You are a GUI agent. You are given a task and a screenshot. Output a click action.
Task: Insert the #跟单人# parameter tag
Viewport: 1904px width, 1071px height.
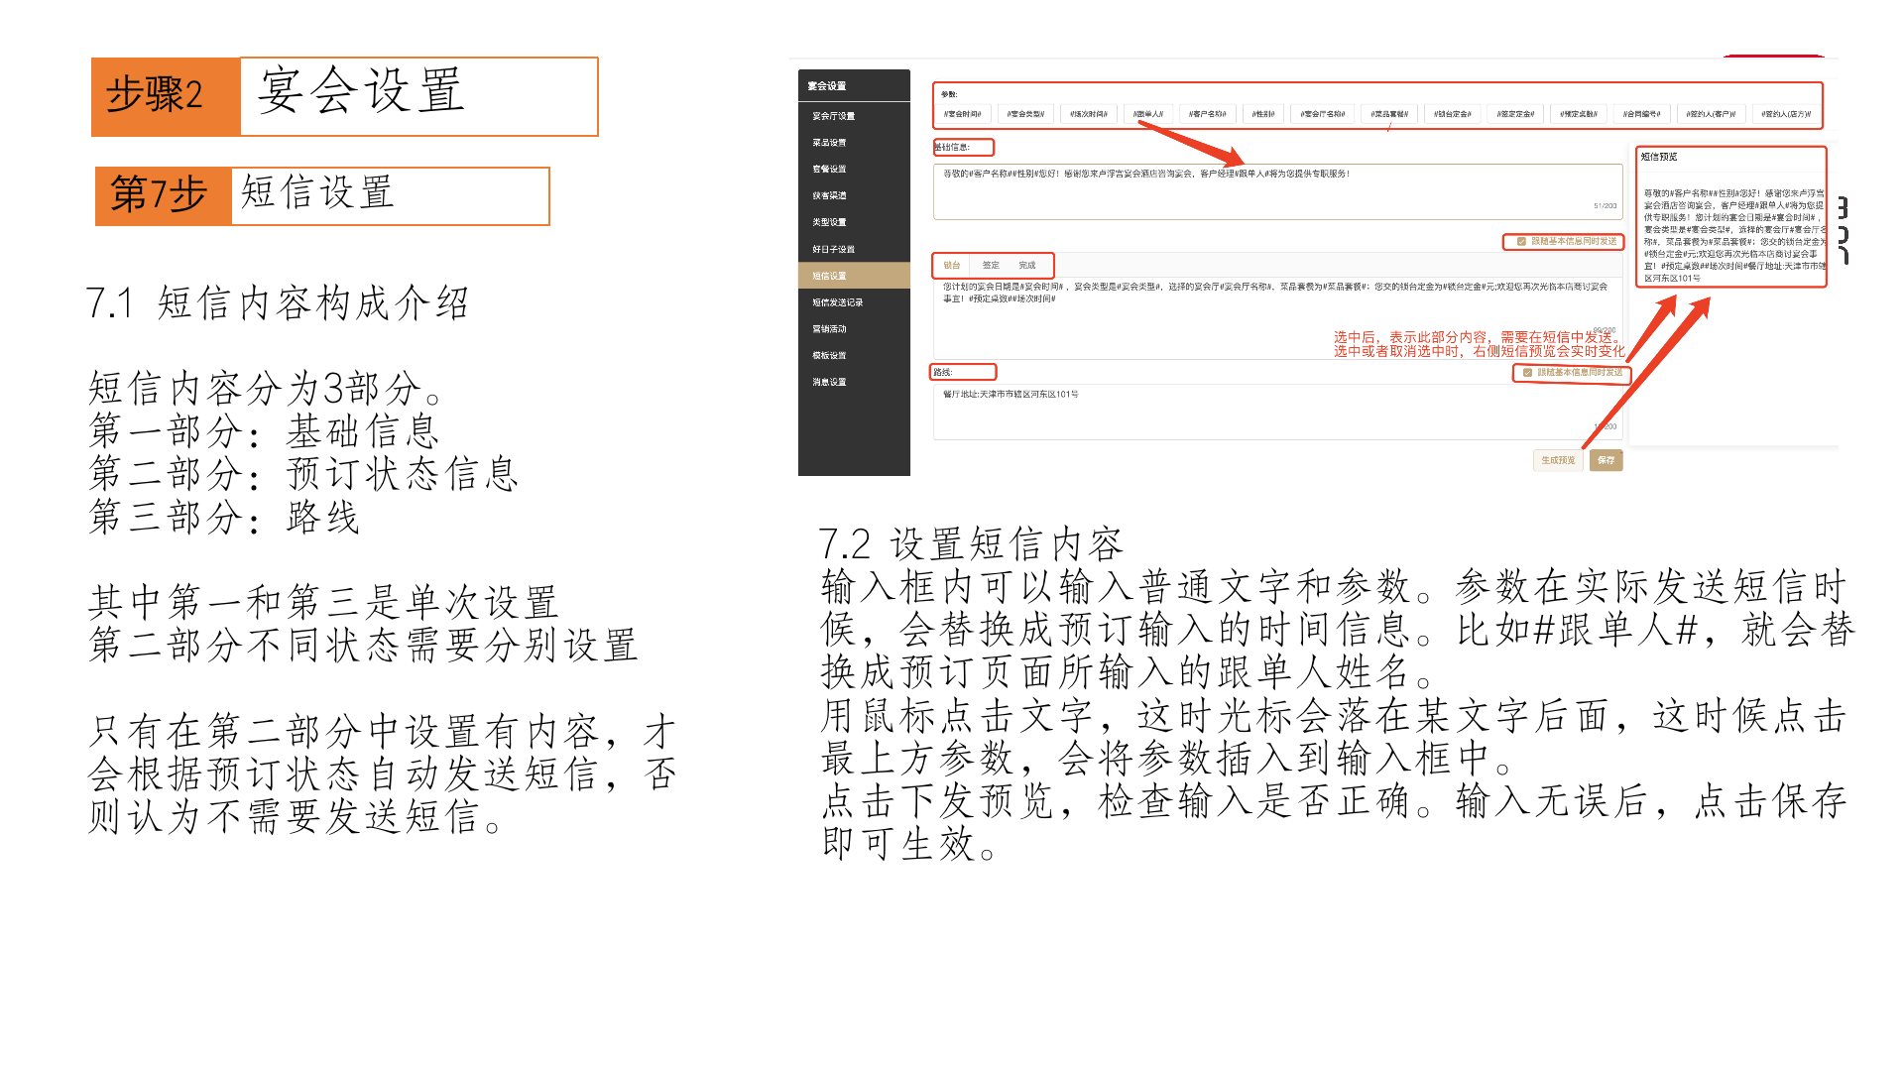coord(1148,114)
